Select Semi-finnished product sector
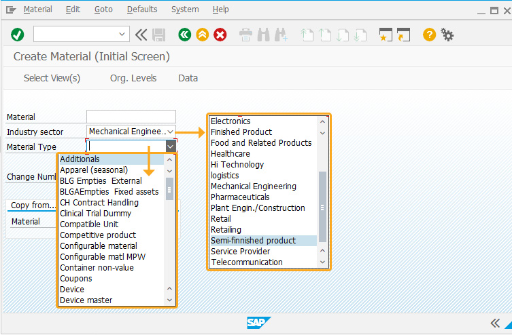The width and height of the screenshot is (512, 335). [263, 241]
